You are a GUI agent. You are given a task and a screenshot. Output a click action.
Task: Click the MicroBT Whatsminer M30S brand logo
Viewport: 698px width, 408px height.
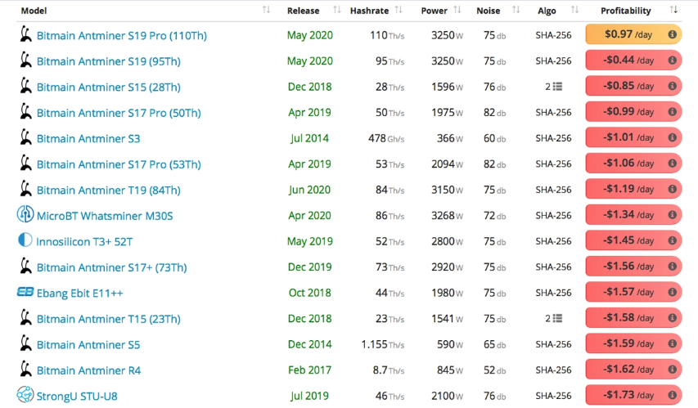(25, 216)
